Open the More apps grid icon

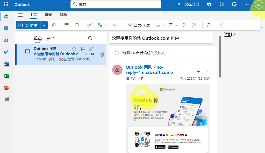6,99
